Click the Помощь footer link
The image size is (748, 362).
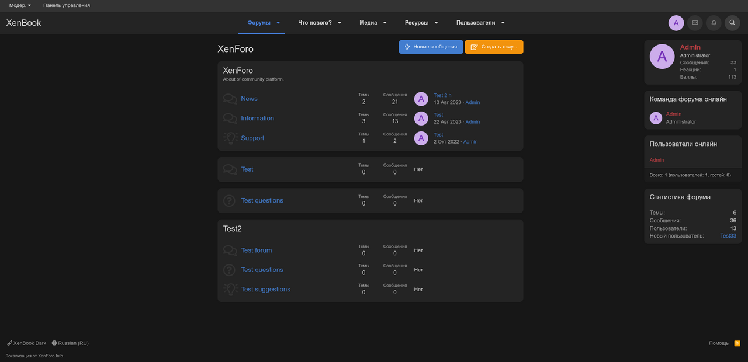click(719, 343)
